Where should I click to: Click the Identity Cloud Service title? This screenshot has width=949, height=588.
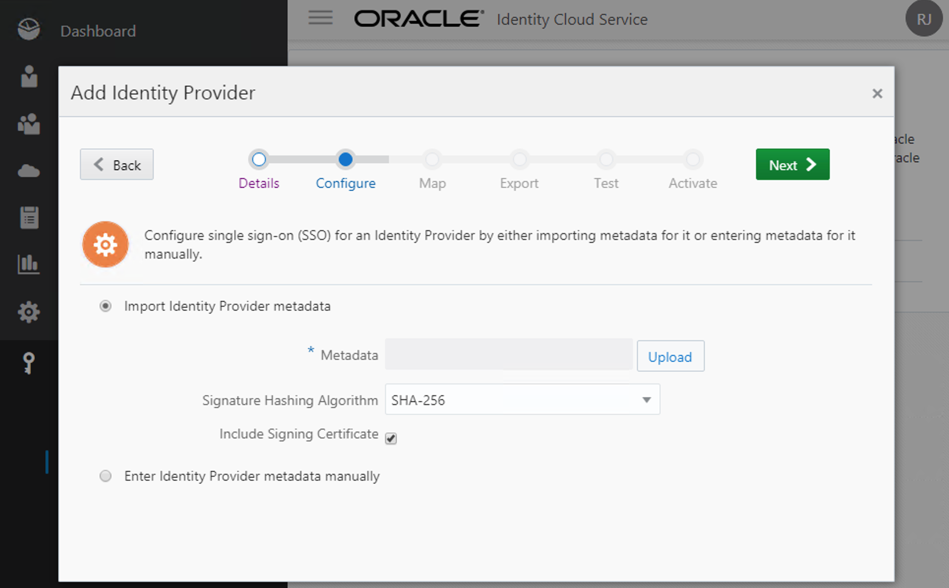pos(572,19)
